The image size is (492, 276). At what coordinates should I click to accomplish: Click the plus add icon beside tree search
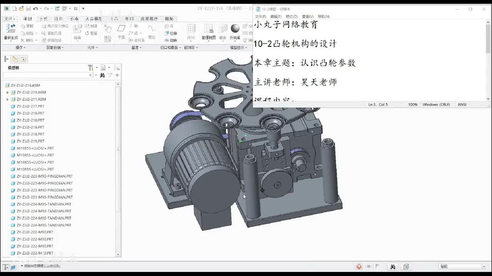click(x=117, y=75)
